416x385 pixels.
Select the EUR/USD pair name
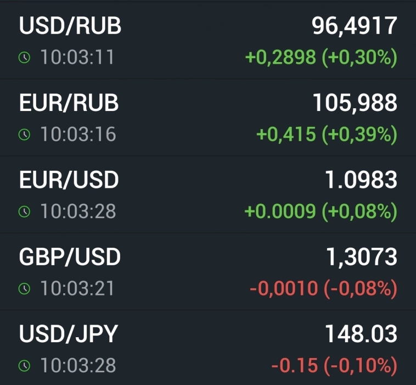69,180
